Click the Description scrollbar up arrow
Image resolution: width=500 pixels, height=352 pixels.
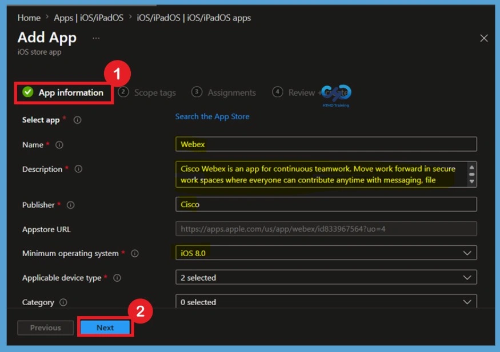[x=471, y=167]
